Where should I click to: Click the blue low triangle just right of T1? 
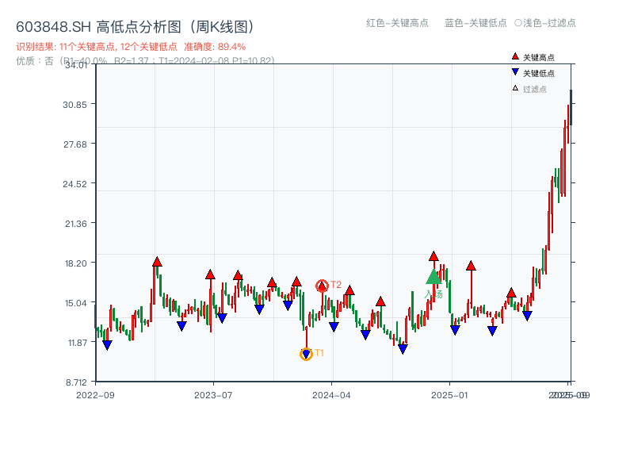tap(334, 327)
